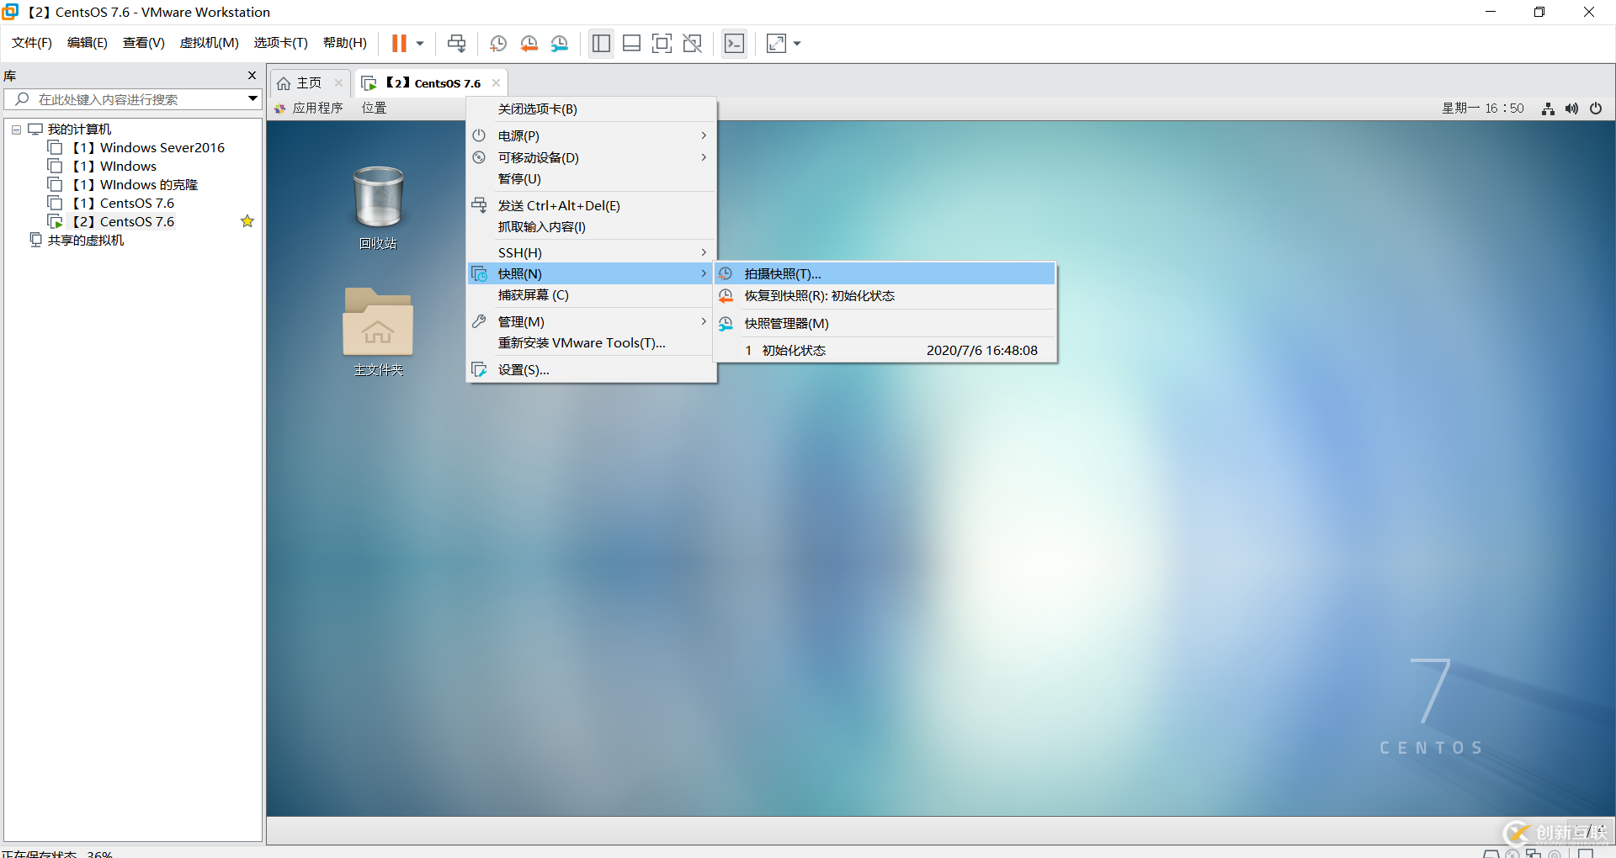Toggle the library sidebar panel view
1616x858 pixels.
pos(601,43)
